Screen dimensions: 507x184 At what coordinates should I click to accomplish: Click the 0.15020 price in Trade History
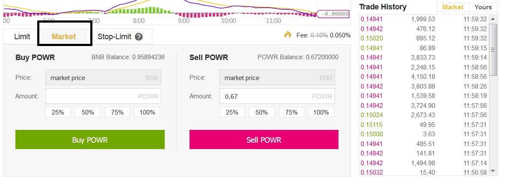coord(372,38)
